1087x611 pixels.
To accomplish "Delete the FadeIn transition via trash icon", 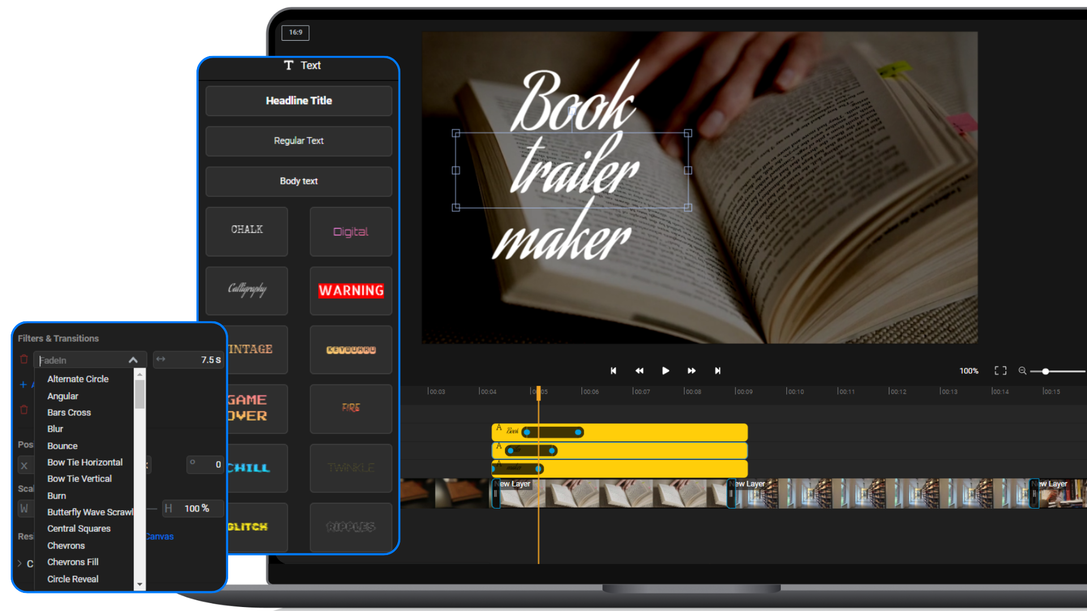I will pyautogui.click(x=24, y=359).
